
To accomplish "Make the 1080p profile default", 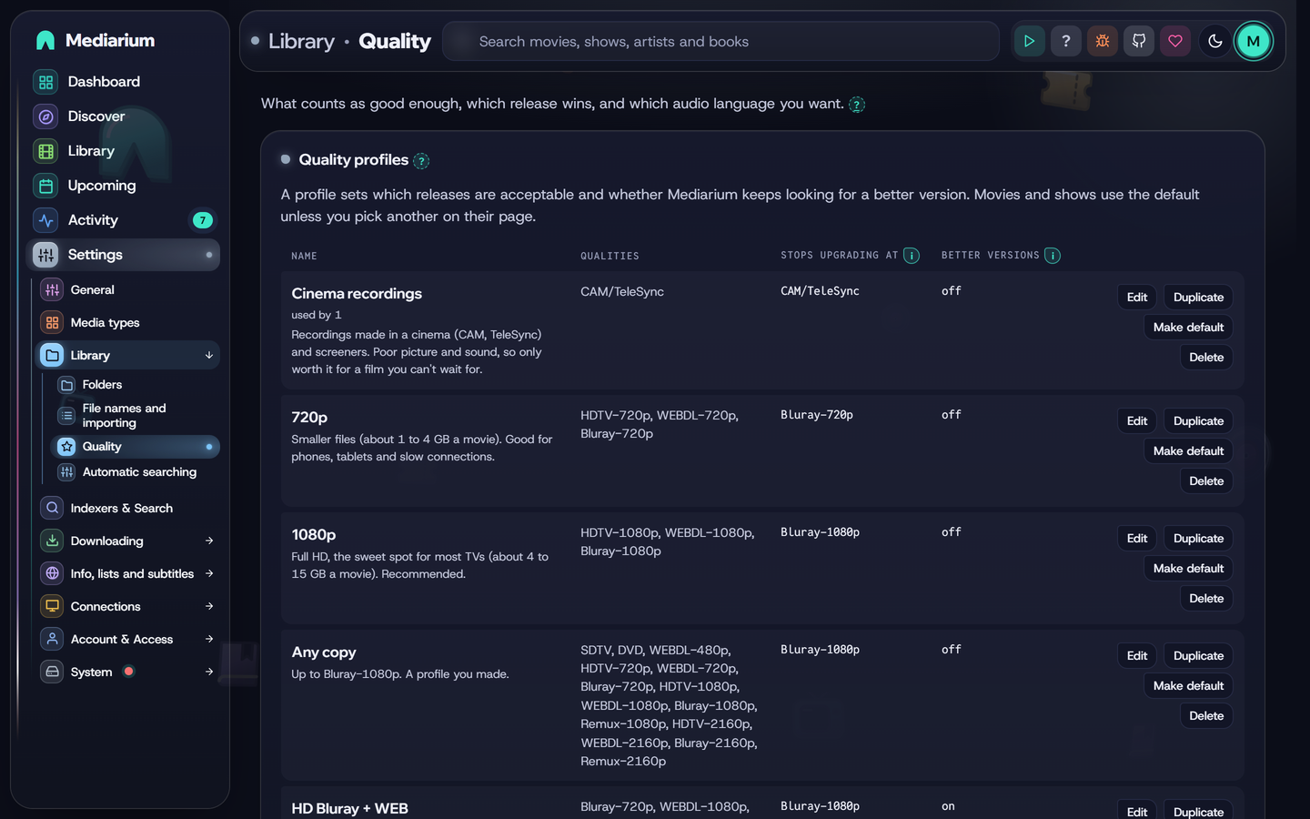I will [1188, 569].
